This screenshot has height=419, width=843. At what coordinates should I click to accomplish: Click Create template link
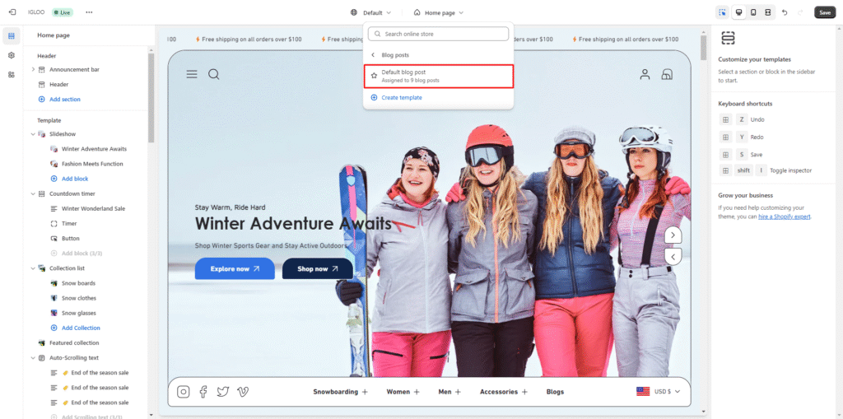pyautogui.click(x=401, y=97)
